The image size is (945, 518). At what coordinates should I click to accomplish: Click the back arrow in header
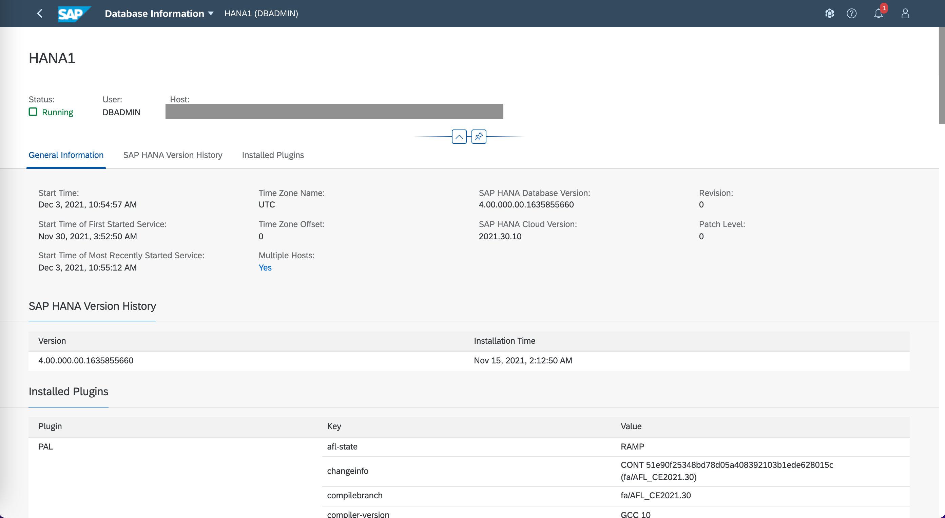40,14
